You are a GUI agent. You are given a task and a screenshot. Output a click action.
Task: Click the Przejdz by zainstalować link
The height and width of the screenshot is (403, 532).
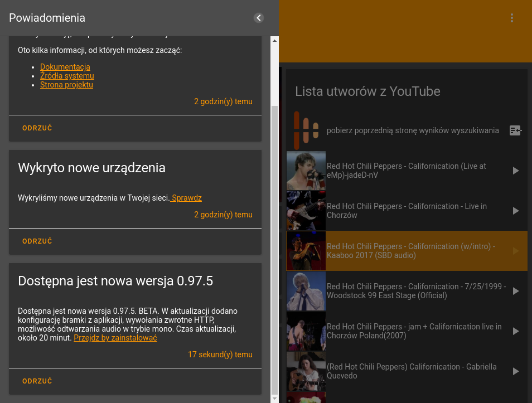[x=115, y=338]
